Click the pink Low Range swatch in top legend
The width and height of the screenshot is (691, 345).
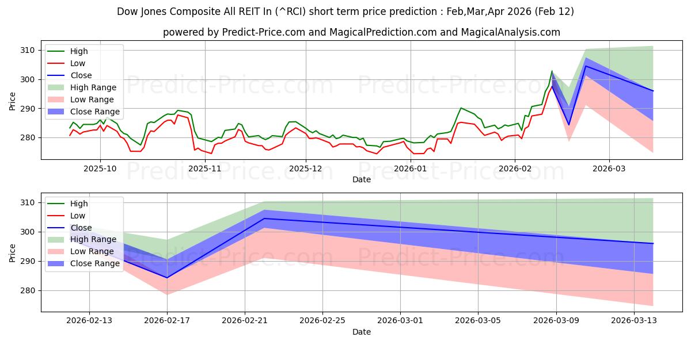[x=58, y=99]
